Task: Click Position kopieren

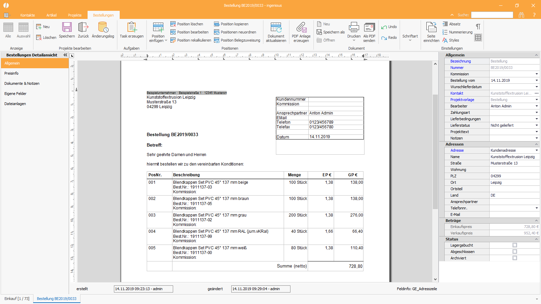Action: click(x=231, y=24)
